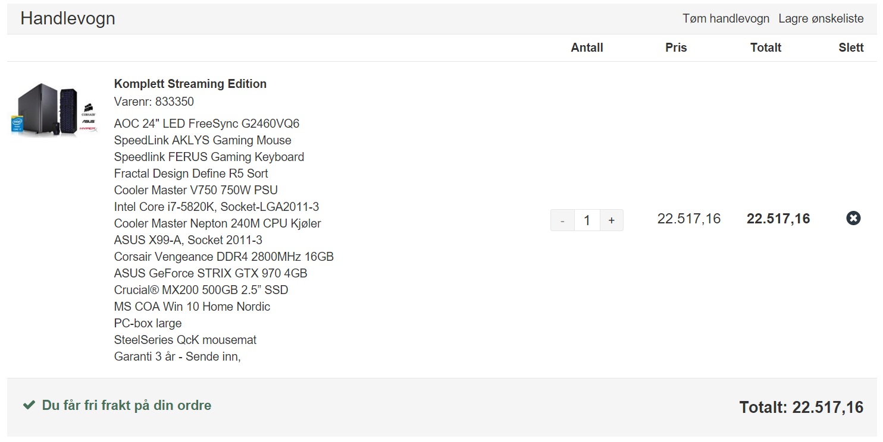The height and width of the screenshot is (442, 883).
Task: Click the free shipping checkmark icon
Action: click(x=29, y=405)
